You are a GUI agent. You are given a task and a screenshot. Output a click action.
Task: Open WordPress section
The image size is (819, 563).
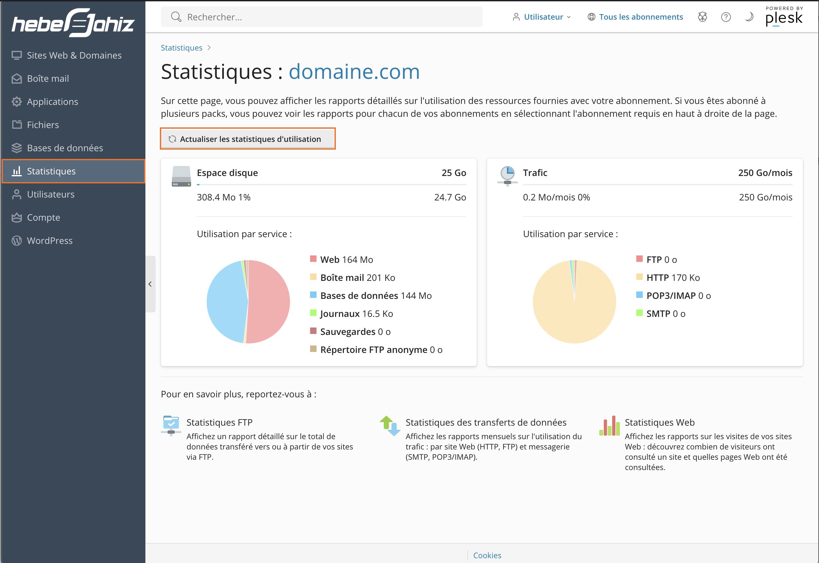(73, 241)
